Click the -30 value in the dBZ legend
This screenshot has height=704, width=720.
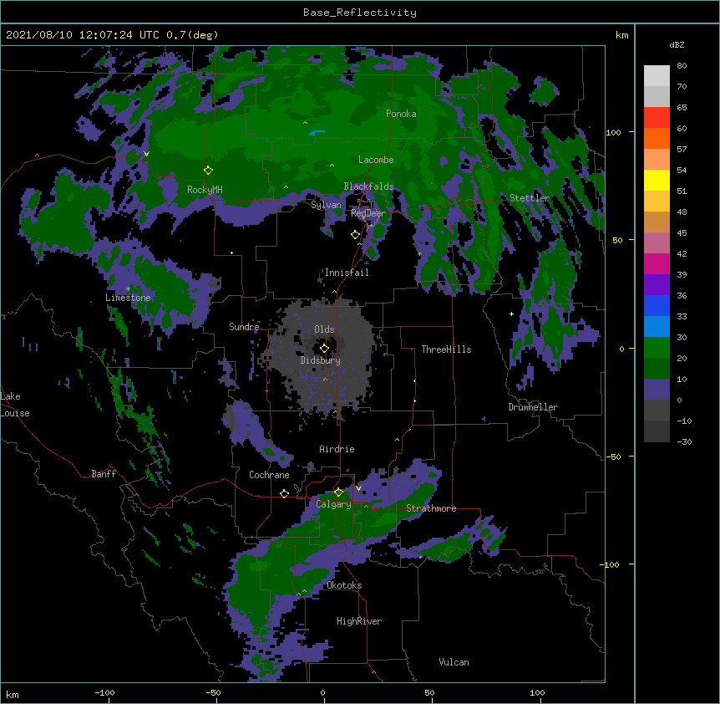684,442
